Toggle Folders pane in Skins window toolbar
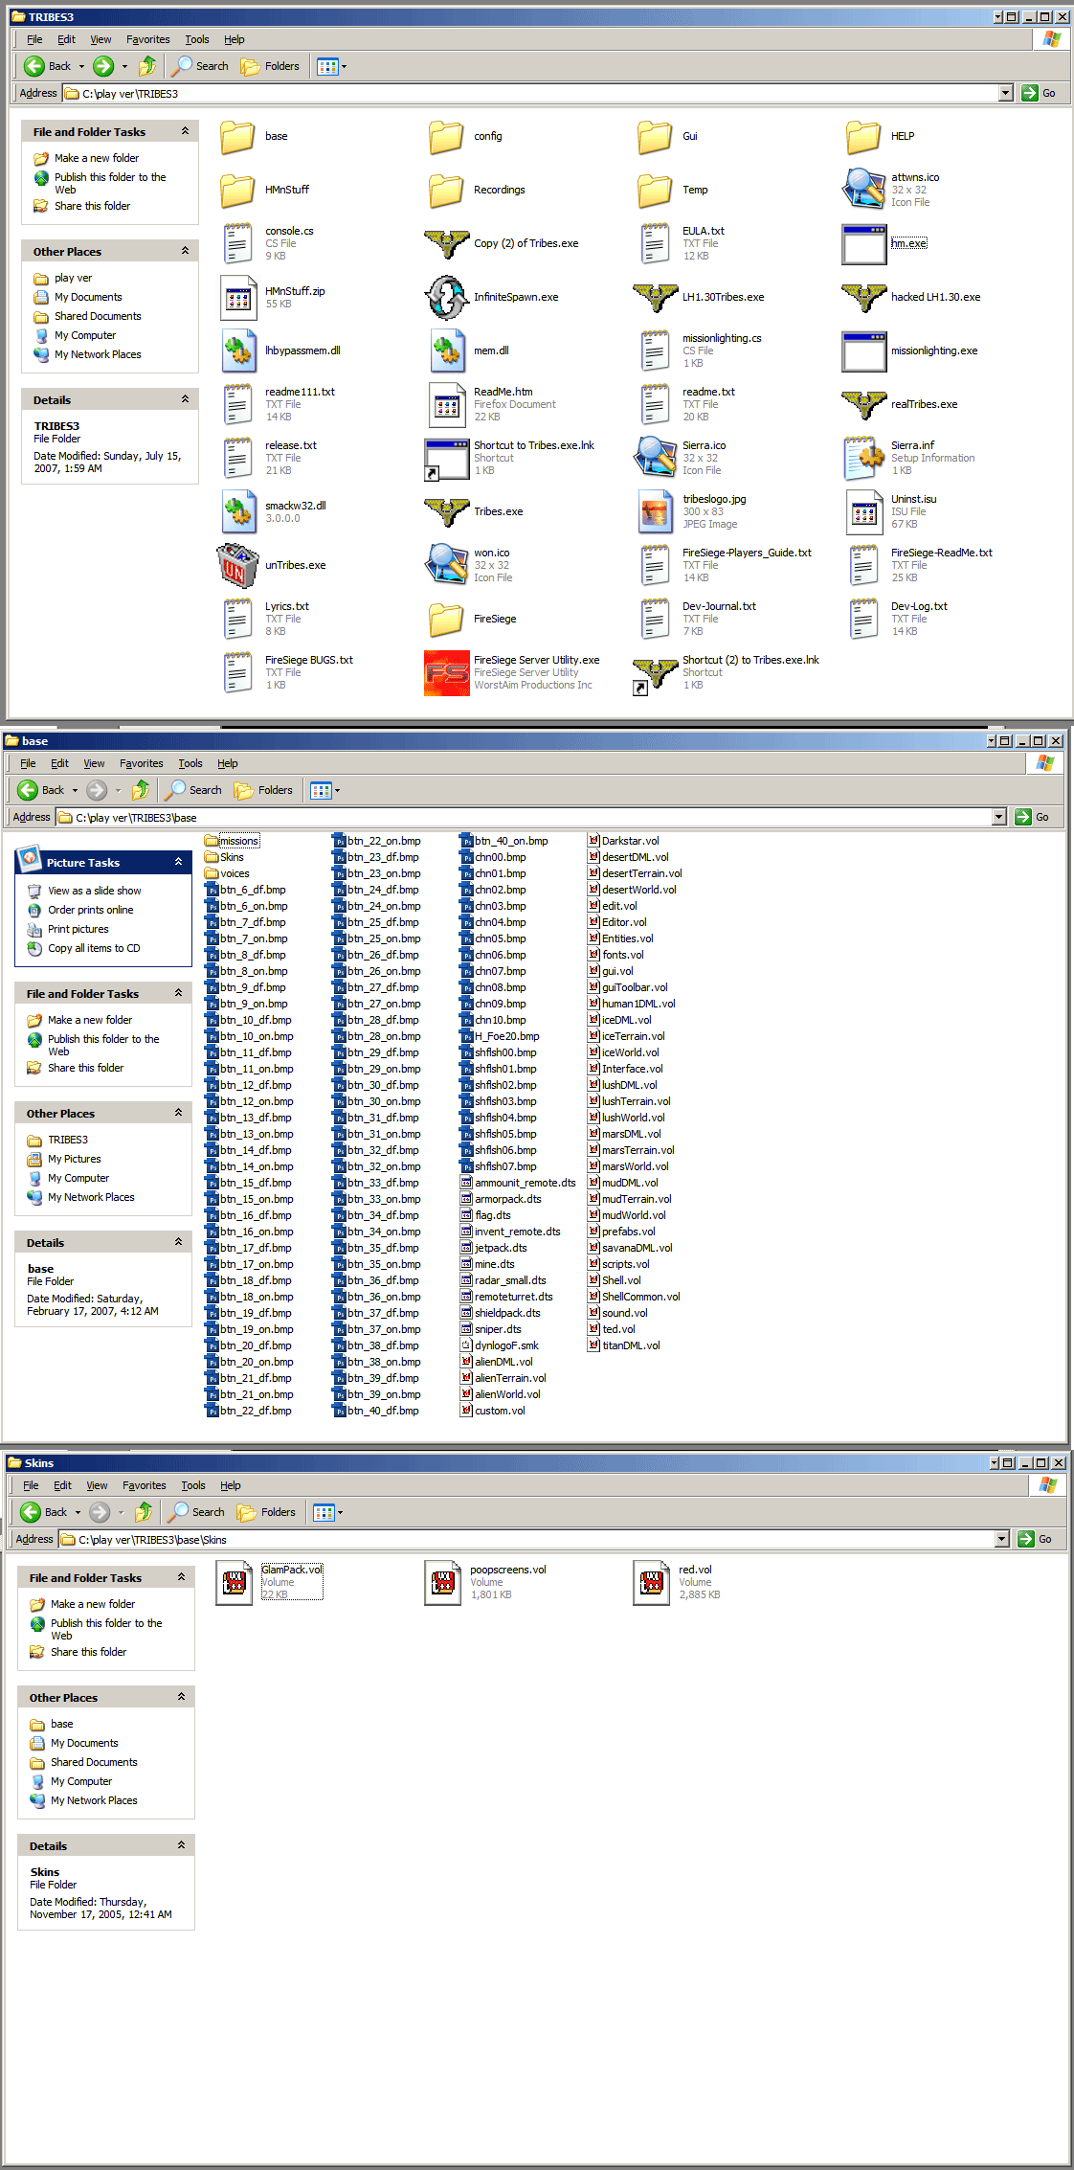This screenshot has width=1074, height=2170. pos(267,1512)
